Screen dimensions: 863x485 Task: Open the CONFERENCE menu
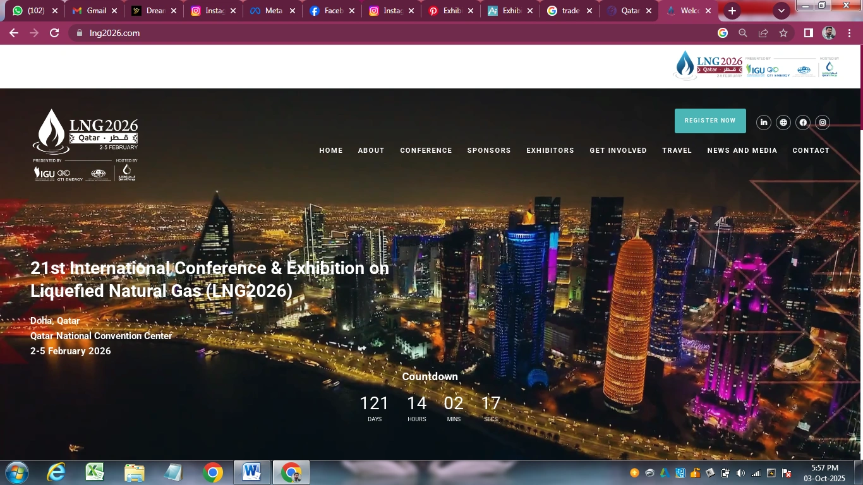426,150
